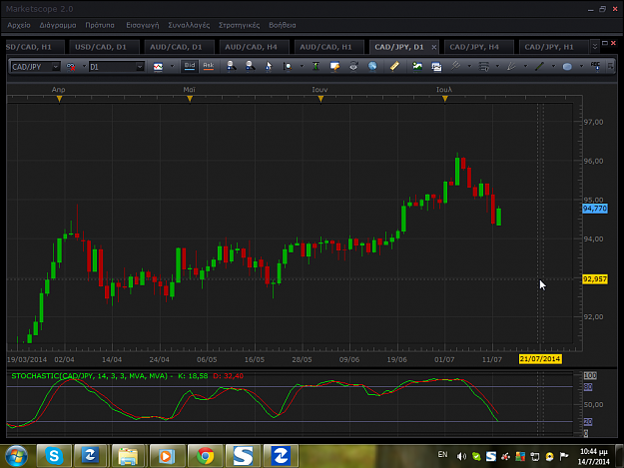Toggle Bid price display
Viewport: 624px width, 468px height.
tap(190, 66)
